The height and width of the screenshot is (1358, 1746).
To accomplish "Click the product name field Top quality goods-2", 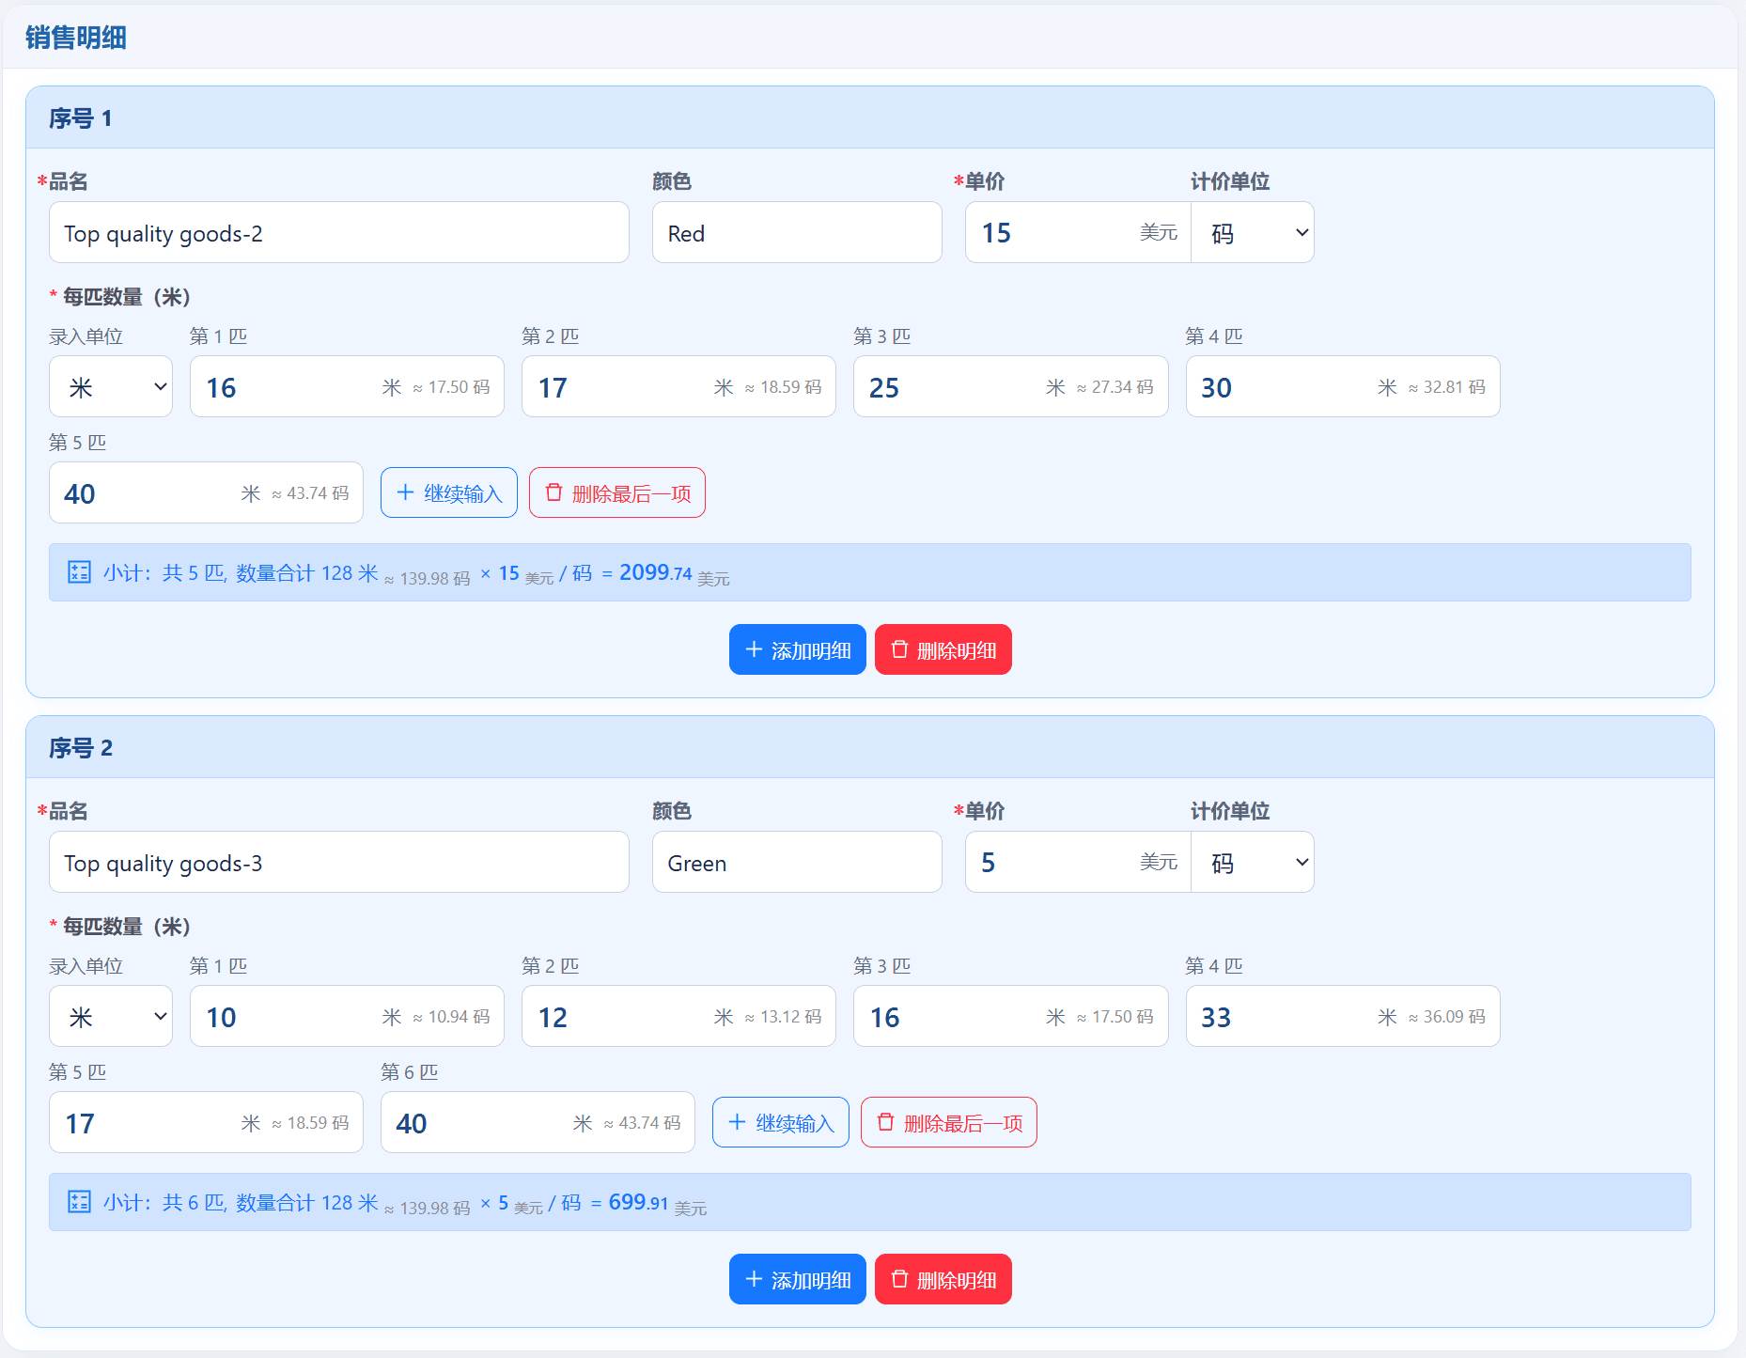I will pos(339,232).
